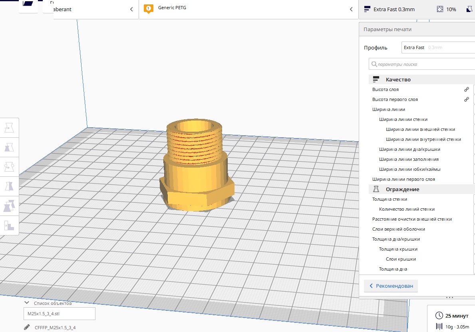Select the Support Blocker tool

tap(9, 225)
